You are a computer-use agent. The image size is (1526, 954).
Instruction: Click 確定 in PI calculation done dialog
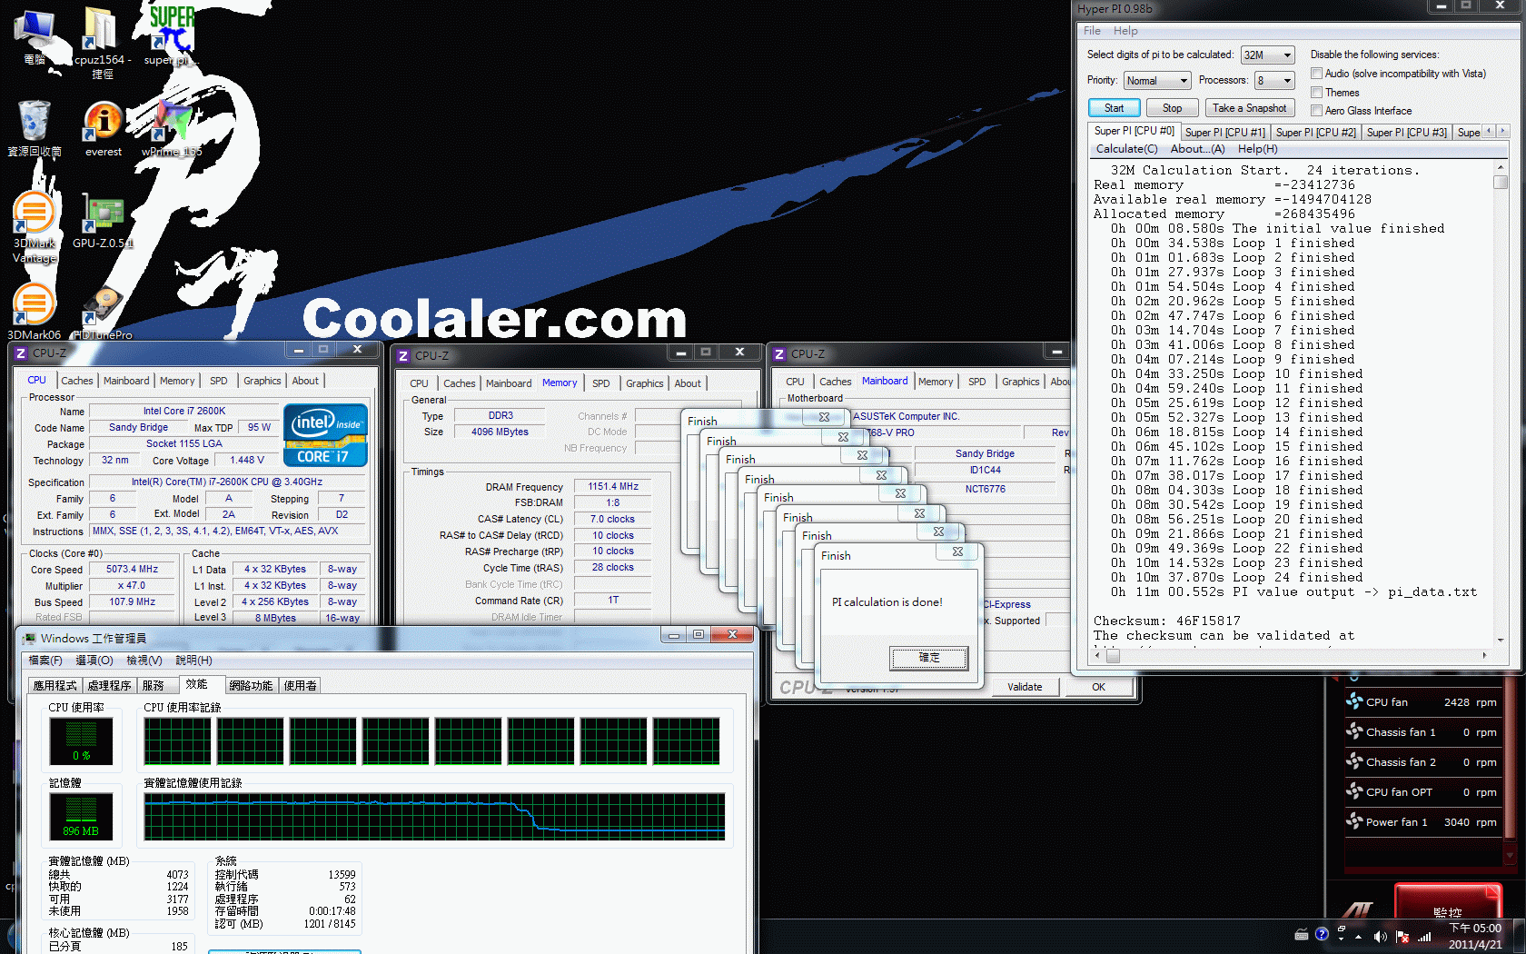tap(929, 658)
